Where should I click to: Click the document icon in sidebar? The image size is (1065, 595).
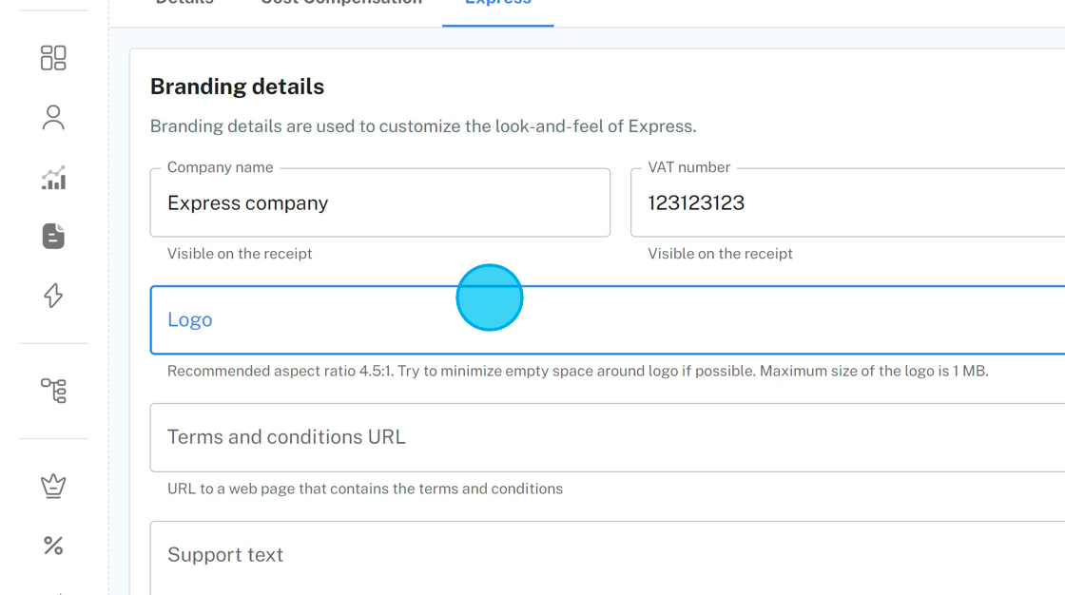[x=53, y=237]
